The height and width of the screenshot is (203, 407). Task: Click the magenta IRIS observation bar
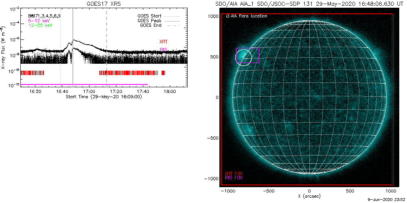pos(84,84)
